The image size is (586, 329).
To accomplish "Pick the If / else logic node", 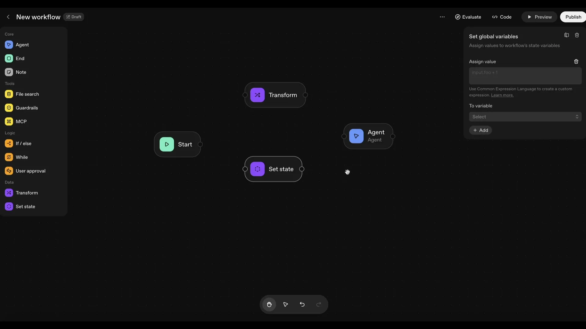I will pos(24,143).
